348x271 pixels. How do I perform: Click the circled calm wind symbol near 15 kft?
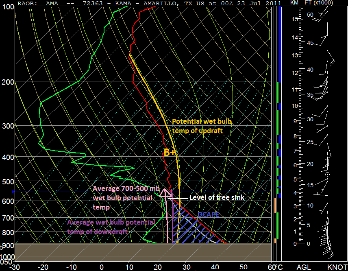327,174
